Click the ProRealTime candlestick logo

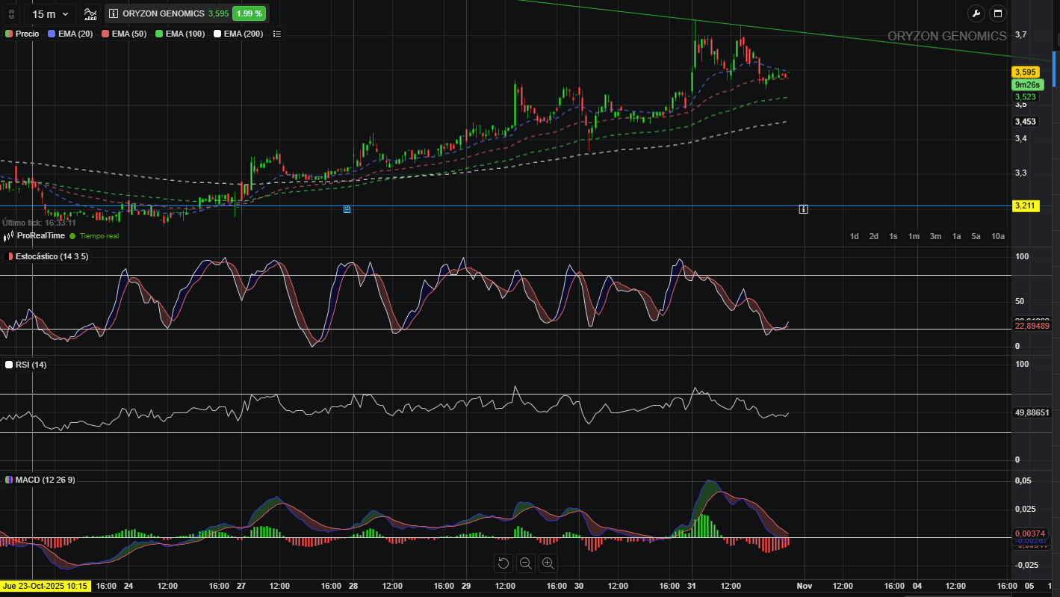[x=9, y=236]
